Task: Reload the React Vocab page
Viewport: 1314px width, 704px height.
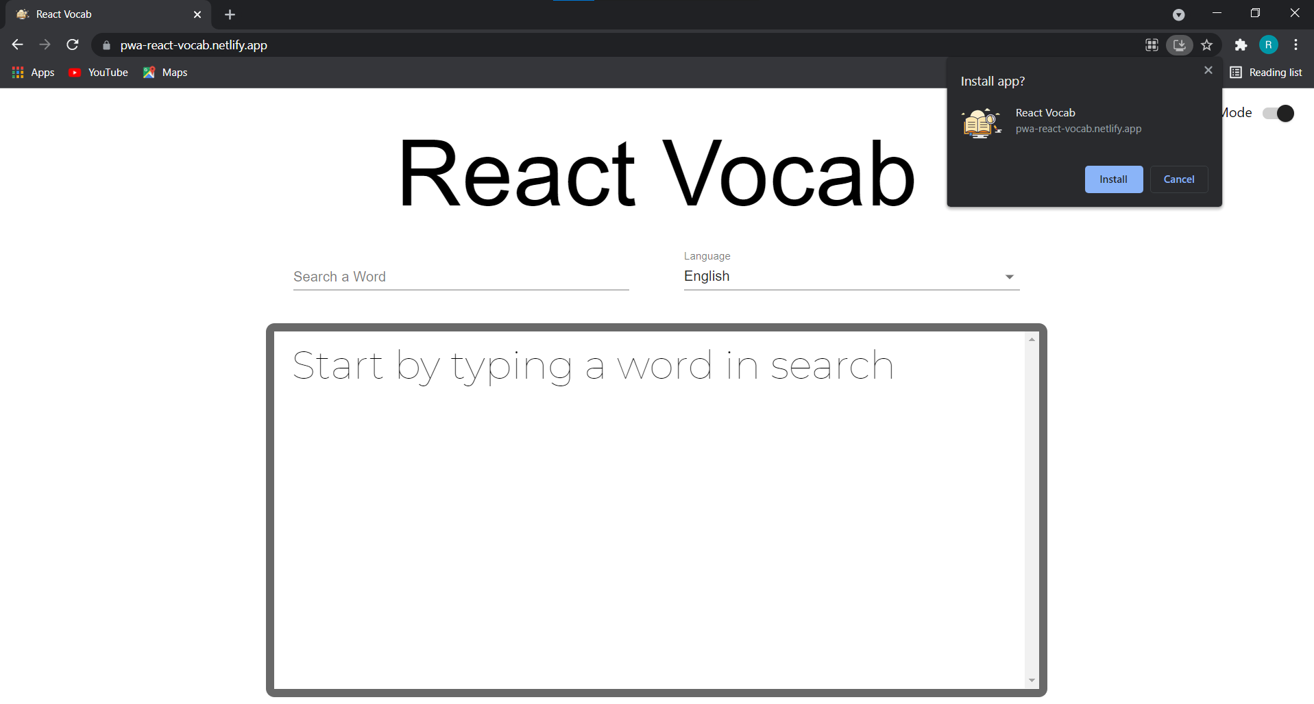Action: click(72, 45)
